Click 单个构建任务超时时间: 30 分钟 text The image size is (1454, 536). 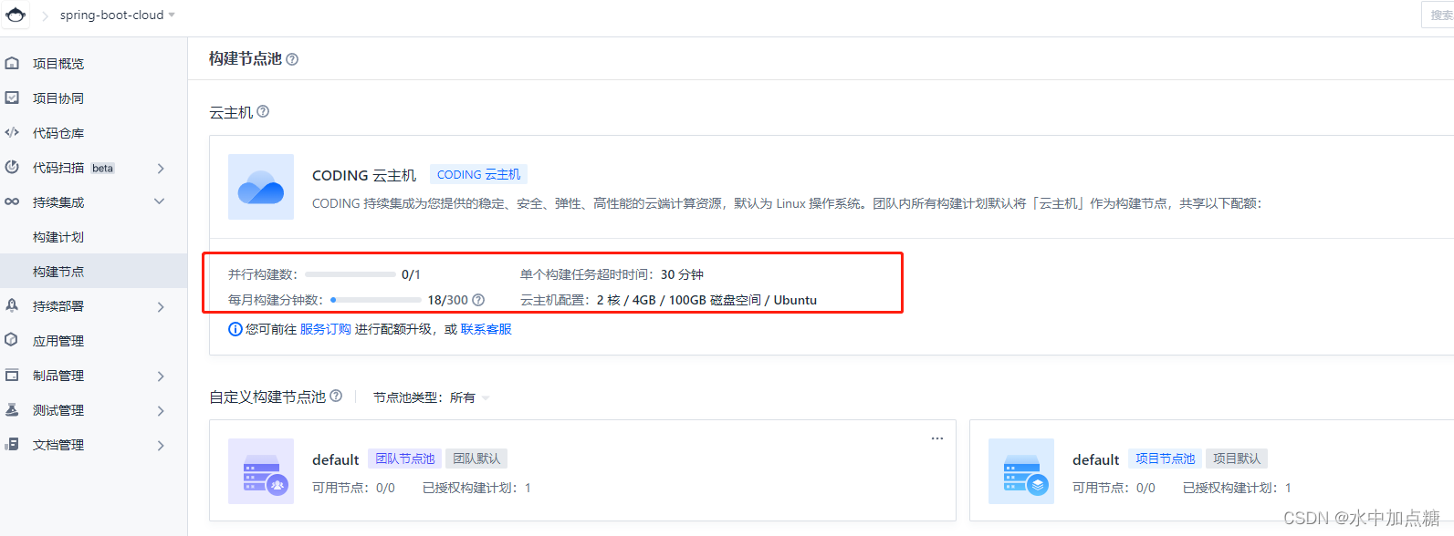(x=612, y=274)
